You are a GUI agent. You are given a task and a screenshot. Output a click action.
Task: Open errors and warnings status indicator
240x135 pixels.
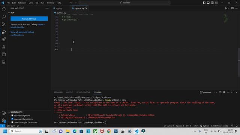click(10, 126)
